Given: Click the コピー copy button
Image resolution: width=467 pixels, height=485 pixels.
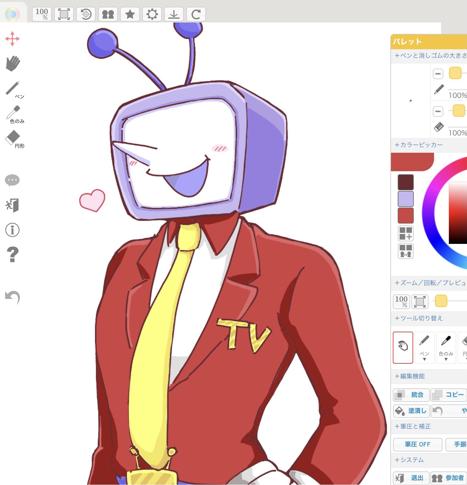Looking at the screenshot, I should 449,395.
